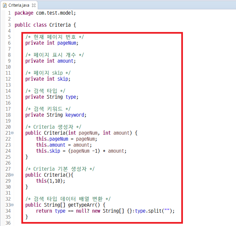Click the '/* 현재 페이지 번호 */' comment
Image resolution: width=236 pixels, height=226 pixels.
pyautogui.click(x=55, y=37)
